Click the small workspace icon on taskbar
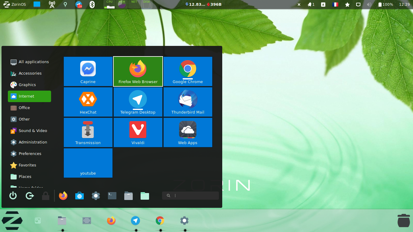The width and height of the screenshot is (413, 232). pos(37,221)
